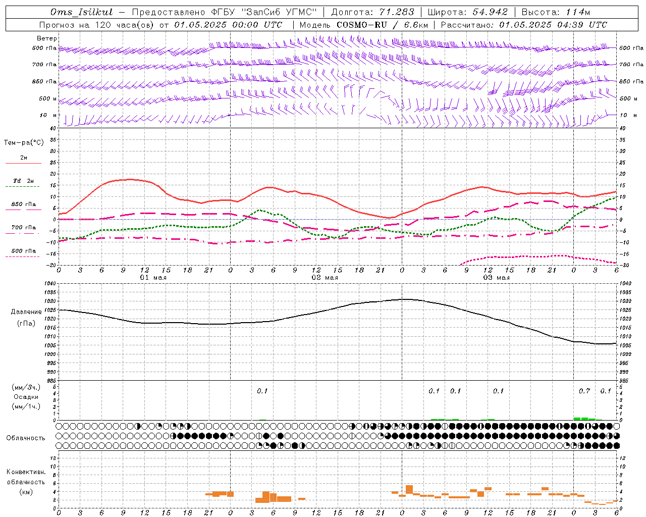Click the forecast start time 01.05.2025 00:00 UTC
The height and width of the screenshot is (517, 646).
click(228, 25)
